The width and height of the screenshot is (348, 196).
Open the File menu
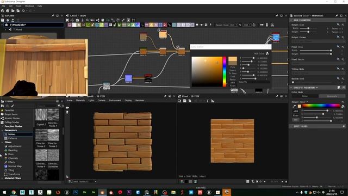tap(3, 6)
